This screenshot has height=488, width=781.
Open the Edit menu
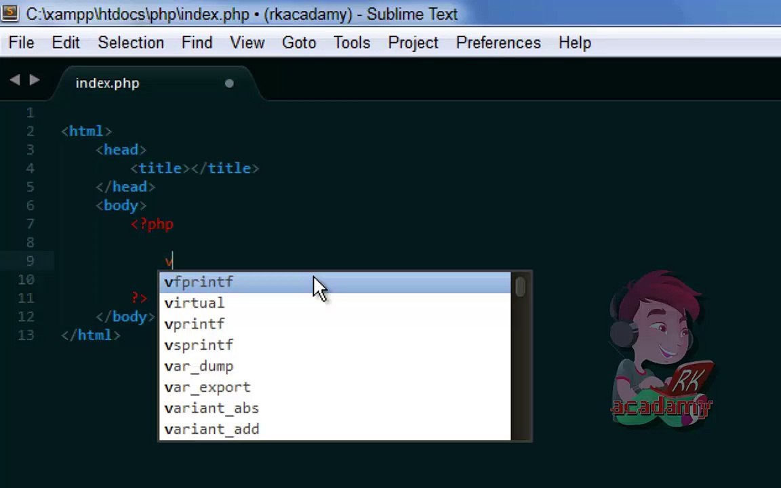click(66, 43)
